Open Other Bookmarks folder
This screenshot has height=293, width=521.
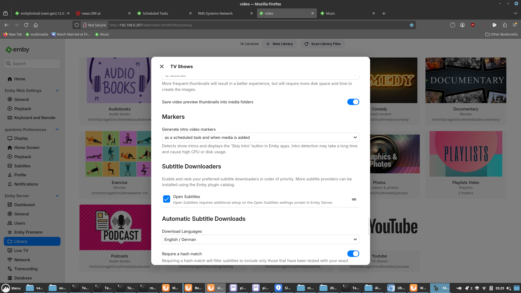click(x=501, y=34)
